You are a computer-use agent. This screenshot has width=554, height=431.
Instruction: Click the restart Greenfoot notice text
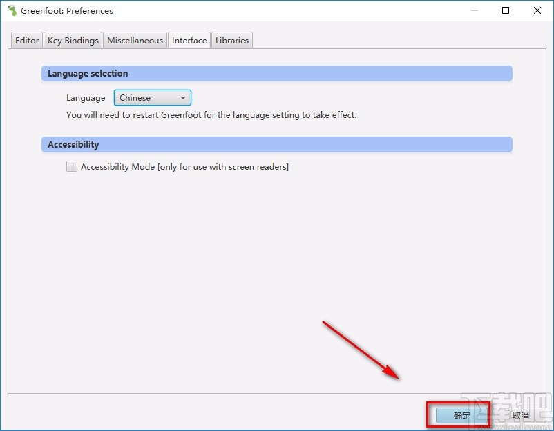tap(211, 115)
